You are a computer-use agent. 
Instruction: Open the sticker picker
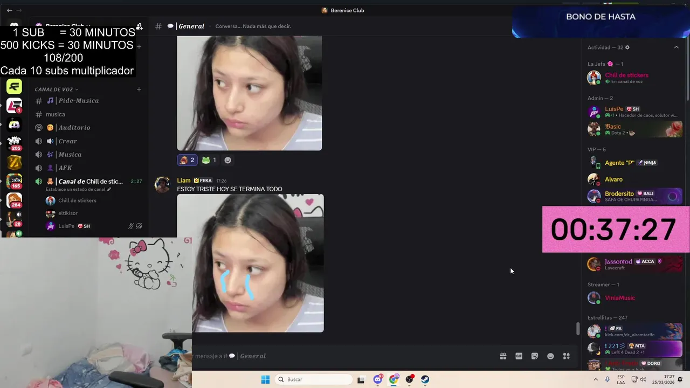535,356
